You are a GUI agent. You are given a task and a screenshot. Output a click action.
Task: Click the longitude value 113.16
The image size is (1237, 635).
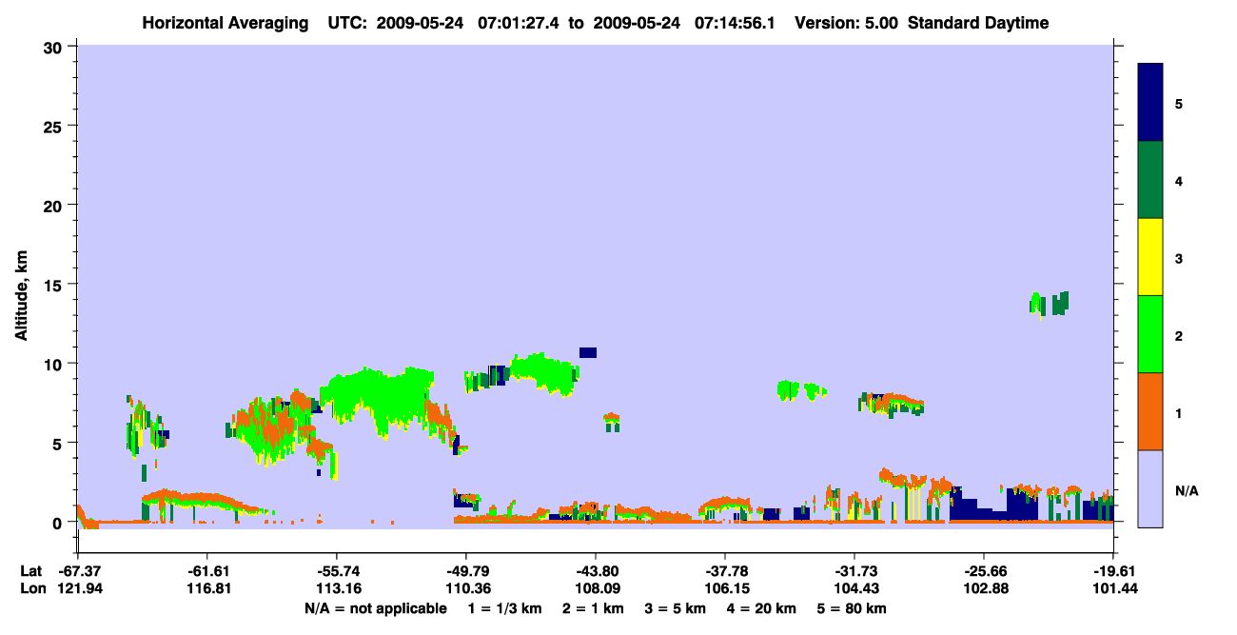pyautogui.click(x=337, y=588)
